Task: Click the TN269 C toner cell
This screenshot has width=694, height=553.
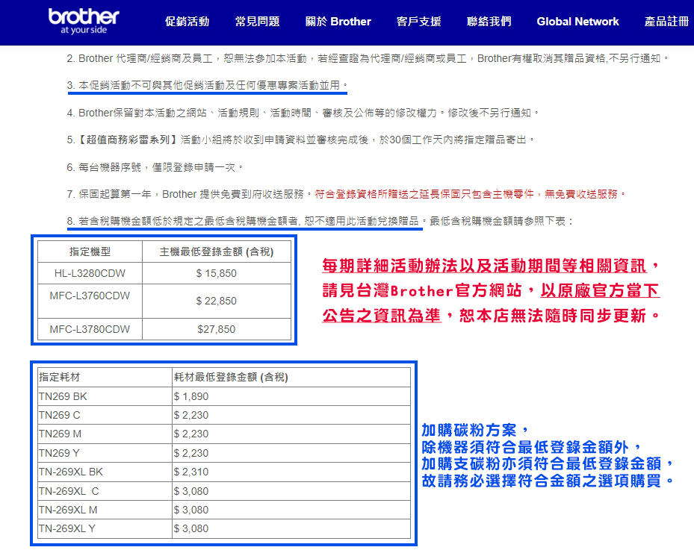Action: click(x=59, y=415)
